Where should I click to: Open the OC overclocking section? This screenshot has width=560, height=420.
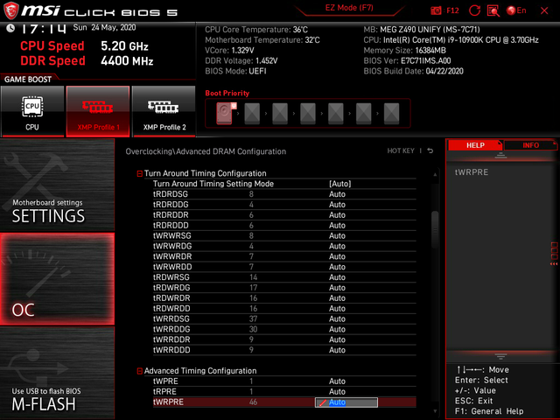point(57,279)
